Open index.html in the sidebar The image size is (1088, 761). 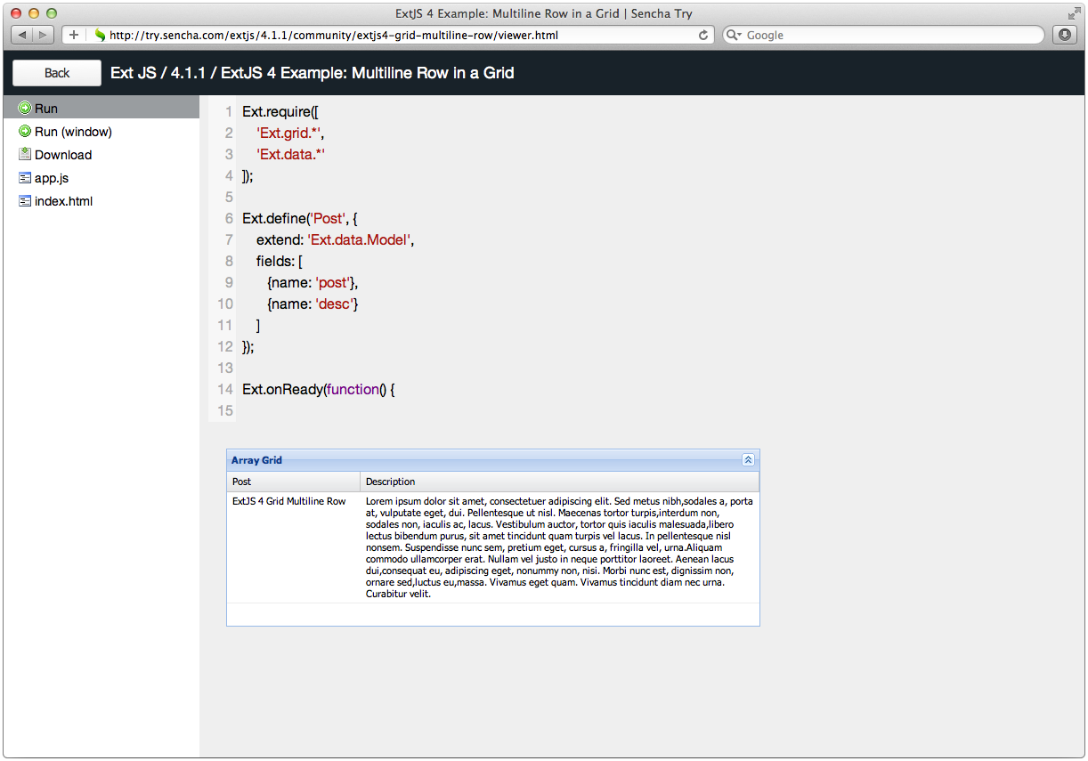tap(101, 201)
